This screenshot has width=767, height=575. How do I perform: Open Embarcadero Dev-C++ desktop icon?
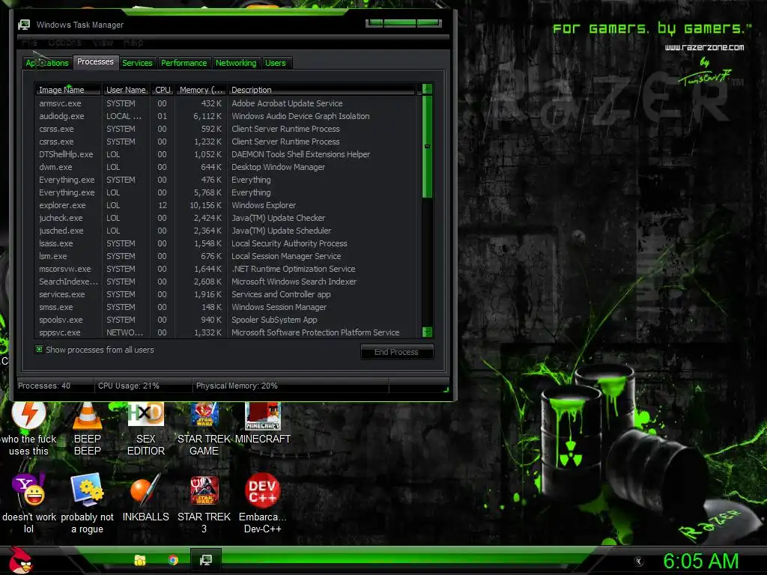click(263, 504)
